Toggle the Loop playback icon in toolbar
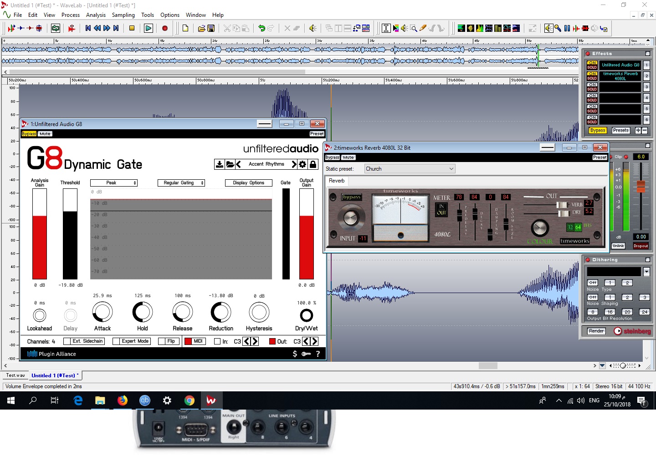The height and width of the screenshot is (466, 656). click(x=56, y=28)
